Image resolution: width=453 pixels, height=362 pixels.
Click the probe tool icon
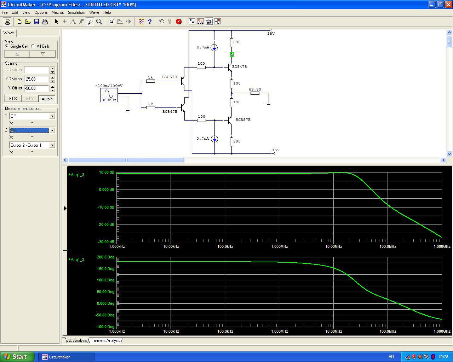coord(90,22)
